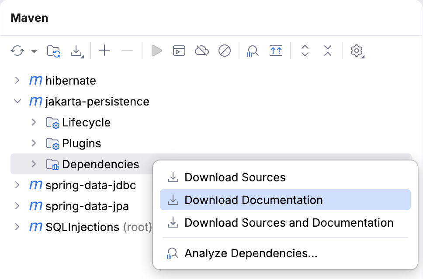The image size is (423, 279).
Task: Click the Plugins folder gear icon
Action: point(52,144)
